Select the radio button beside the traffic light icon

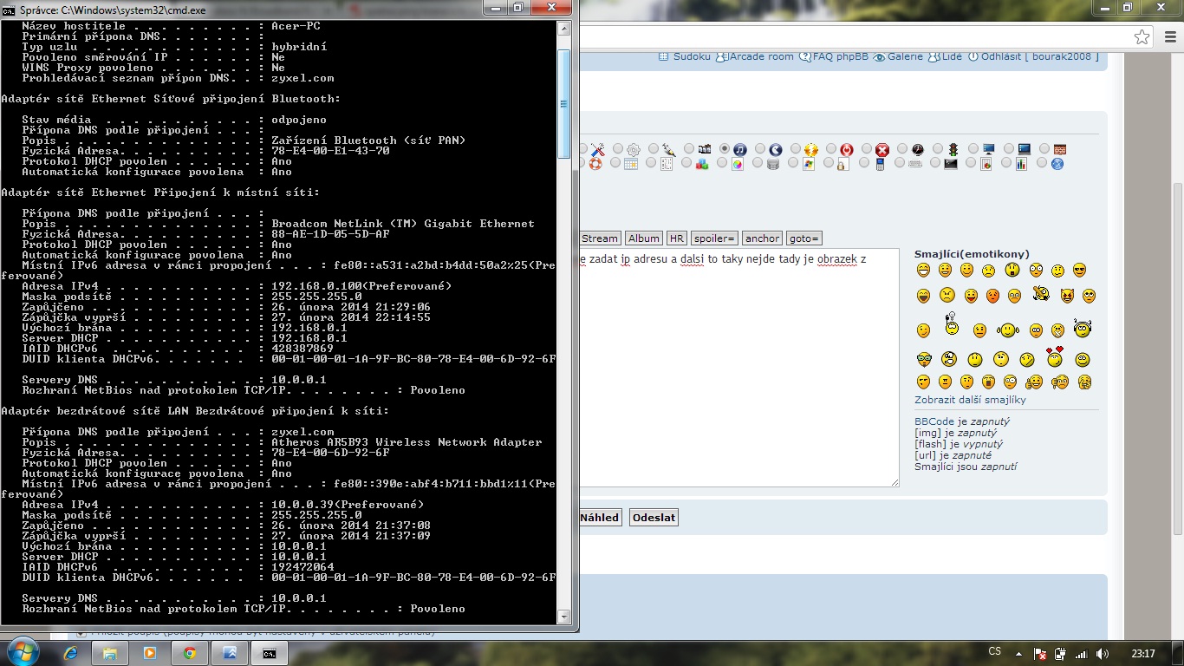click(938, 149)
